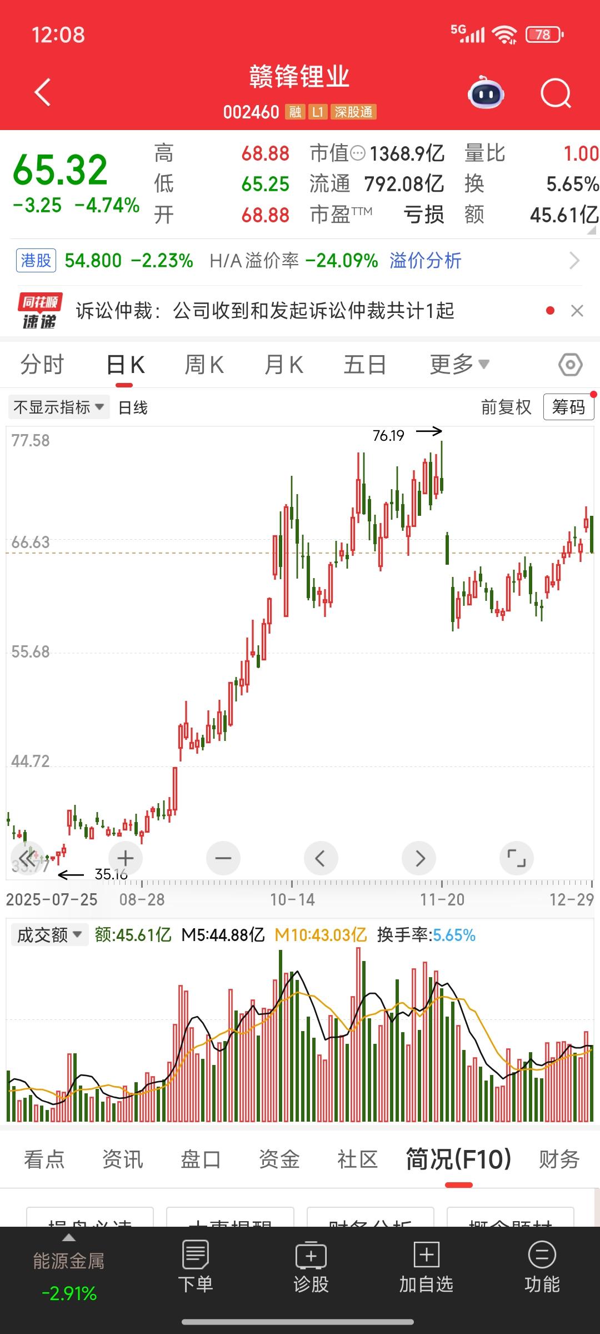Tap the 76.19 high price label

pos(388,435)
